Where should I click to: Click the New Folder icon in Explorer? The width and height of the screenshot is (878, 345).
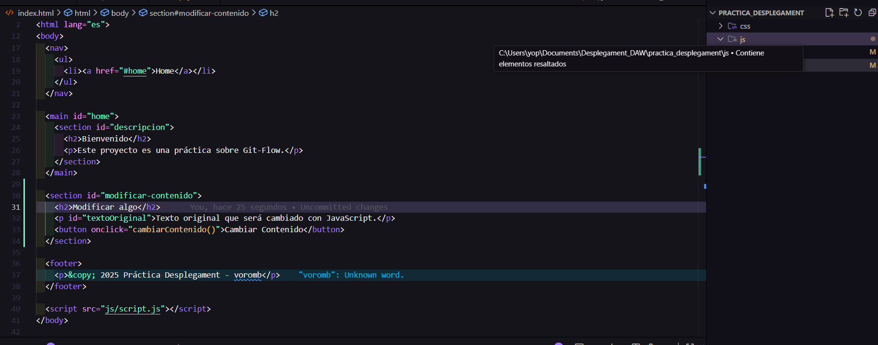(844, 13)
